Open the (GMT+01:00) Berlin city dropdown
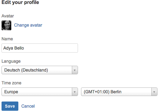The image size is (159, 111). (x=119, y=92)
